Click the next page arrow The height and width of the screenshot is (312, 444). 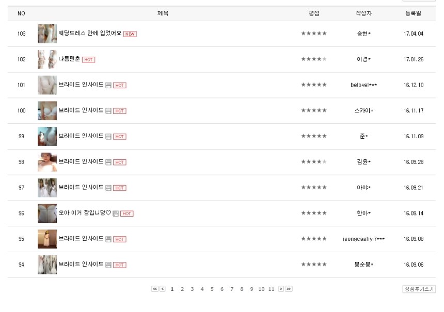[281, 289]
